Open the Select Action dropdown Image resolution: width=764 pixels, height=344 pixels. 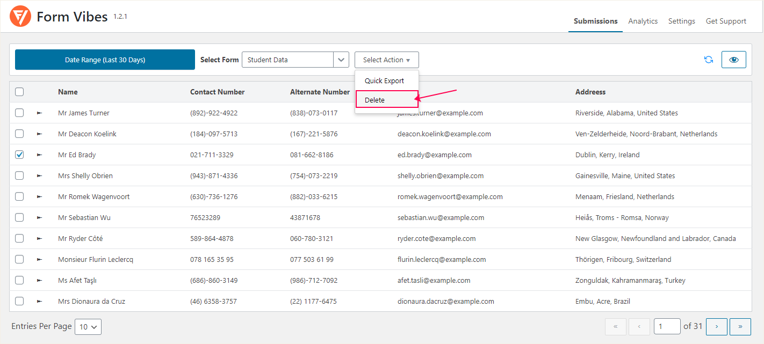coord(386,60)
